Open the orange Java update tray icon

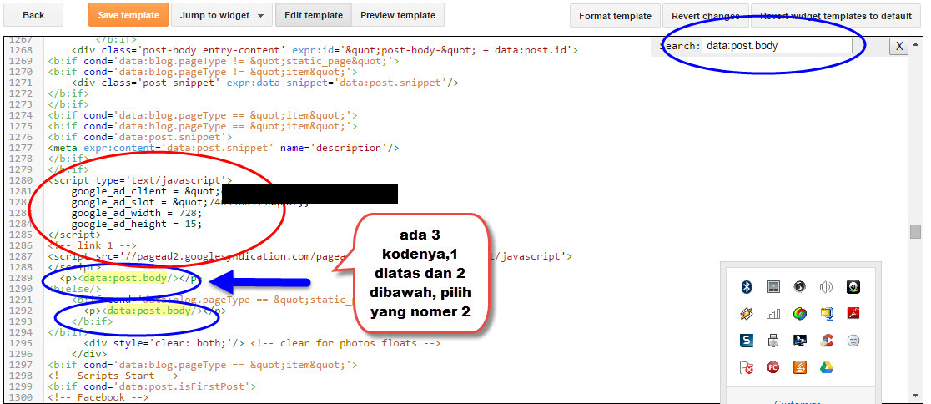[800, 367]
